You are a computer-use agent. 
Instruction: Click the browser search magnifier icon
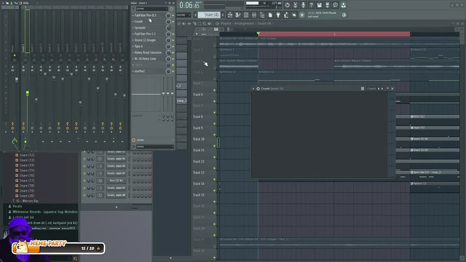(75, 259)
